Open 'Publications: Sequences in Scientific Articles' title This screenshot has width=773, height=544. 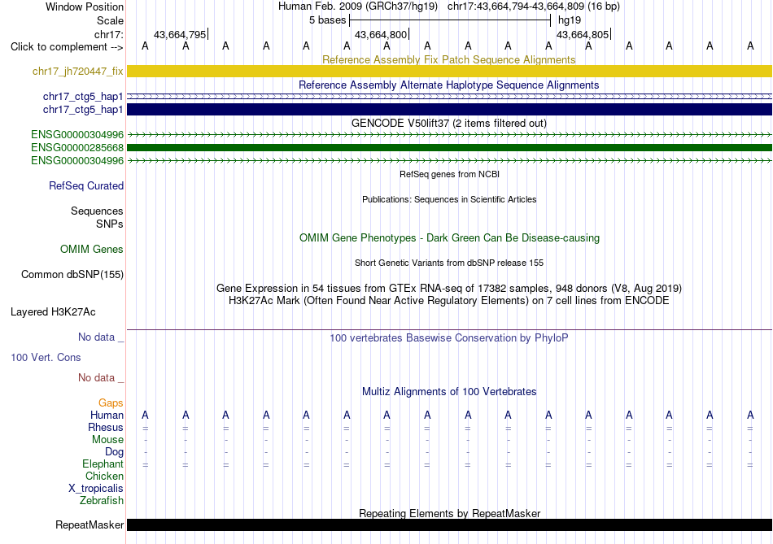pos(449,199)
